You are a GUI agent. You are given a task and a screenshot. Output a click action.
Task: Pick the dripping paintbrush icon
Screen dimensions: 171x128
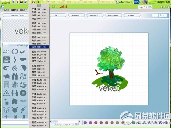tap(23, 110)
